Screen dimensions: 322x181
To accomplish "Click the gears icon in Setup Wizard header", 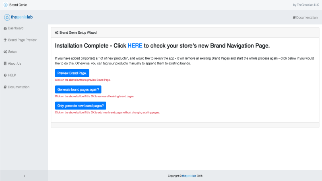I will click(x=57, y=33).
